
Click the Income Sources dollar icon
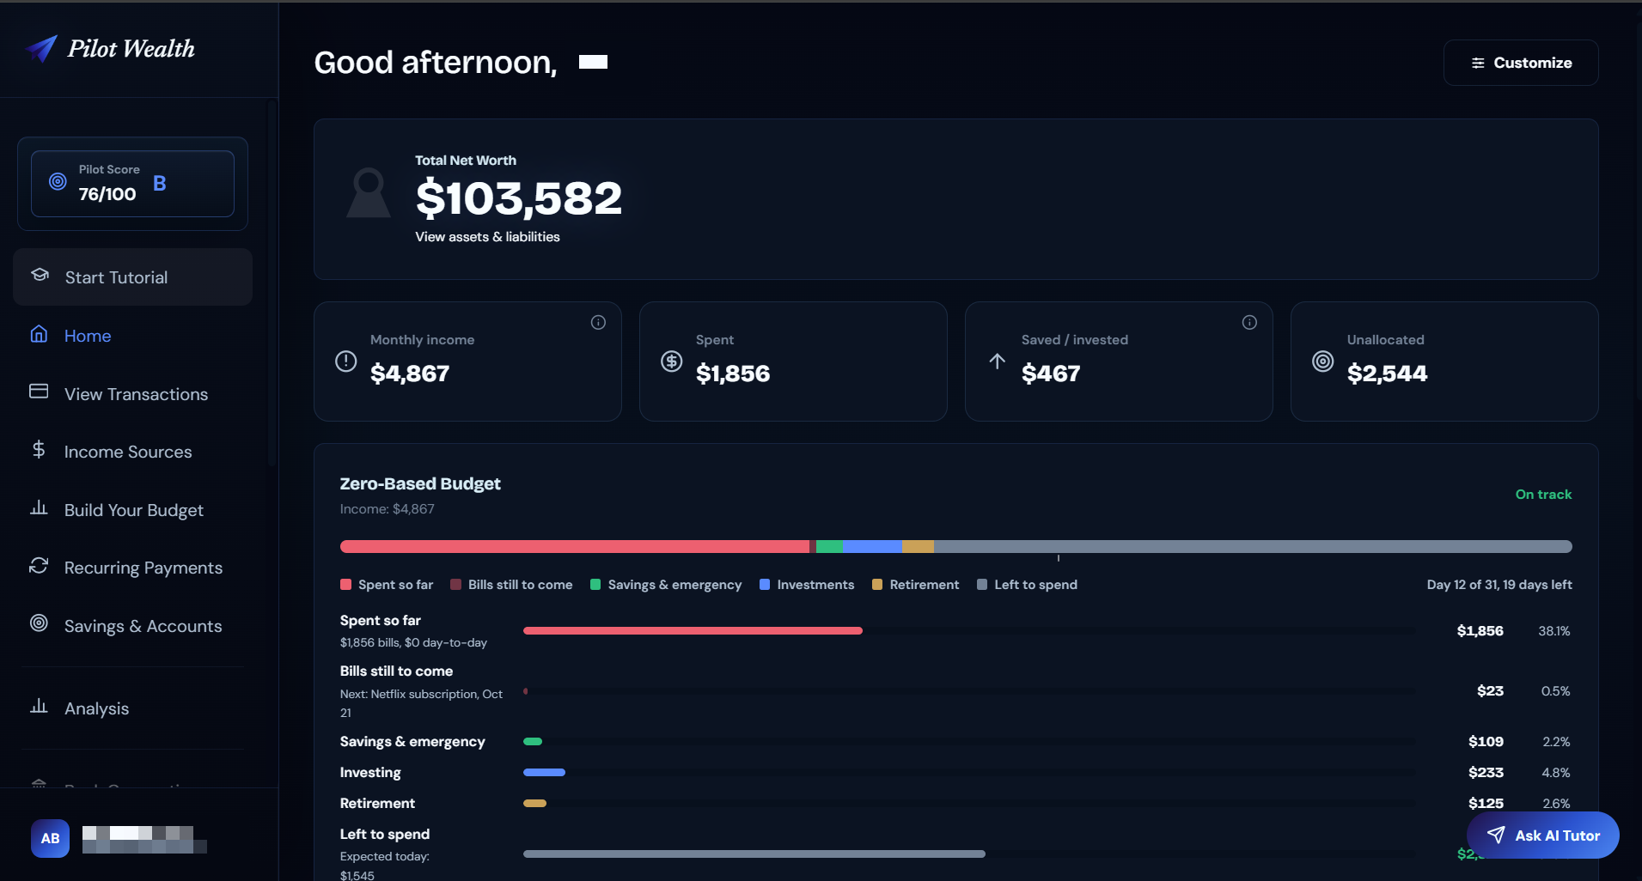[x=39, y=449]
